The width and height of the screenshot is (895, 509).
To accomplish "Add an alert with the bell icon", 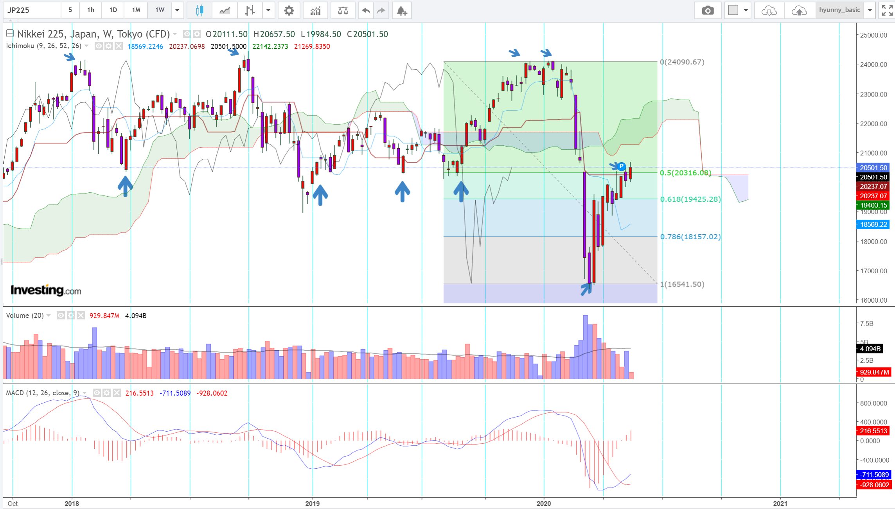I will point(401,11).
